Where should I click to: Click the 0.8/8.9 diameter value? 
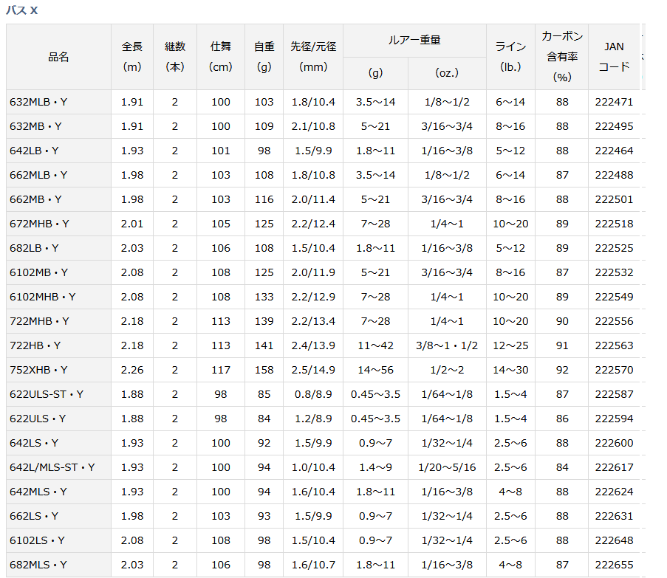(313, 394)
